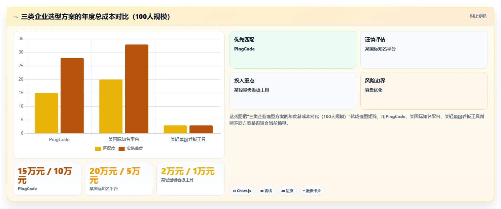501x209 pixels.
Task: Click the 某轻量级看板工具 x-axis label
Action: [188, 139]
